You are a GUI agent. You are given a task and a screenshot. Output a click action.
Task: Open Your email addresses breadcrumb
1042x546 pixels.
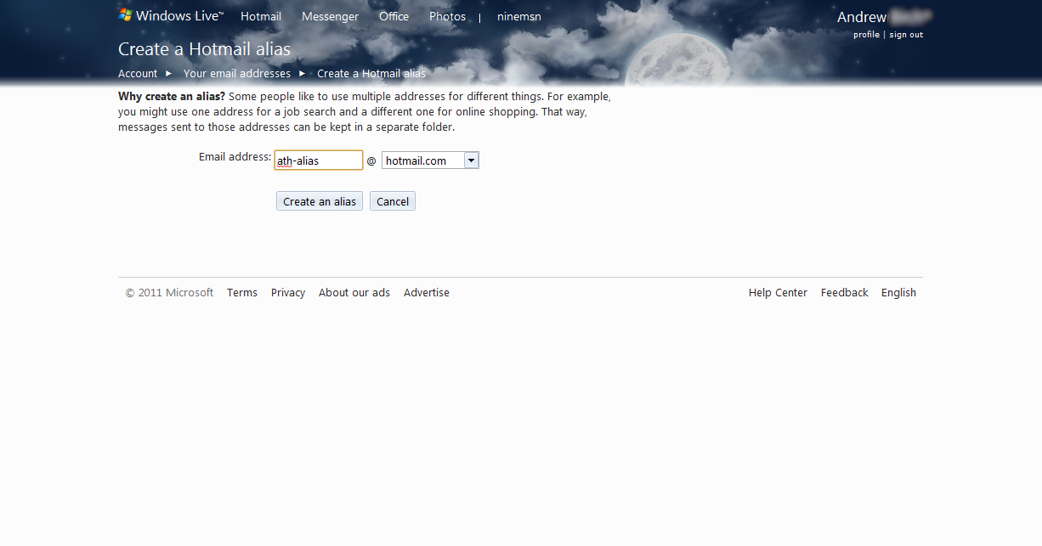tap(237, 73)
